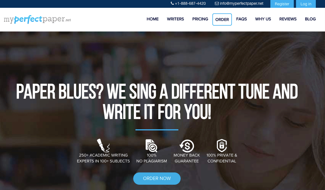
Task: Navigate to the Blog
Action: coord(310,19)
